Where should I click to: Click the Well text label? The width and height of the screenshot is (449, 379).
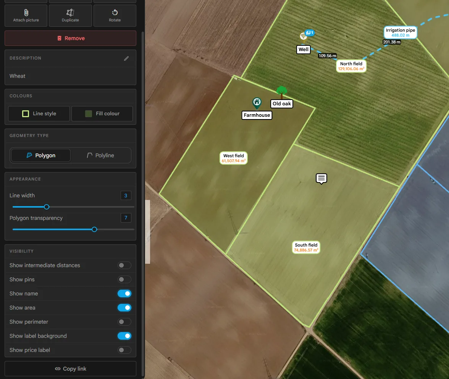coord(304,49)
